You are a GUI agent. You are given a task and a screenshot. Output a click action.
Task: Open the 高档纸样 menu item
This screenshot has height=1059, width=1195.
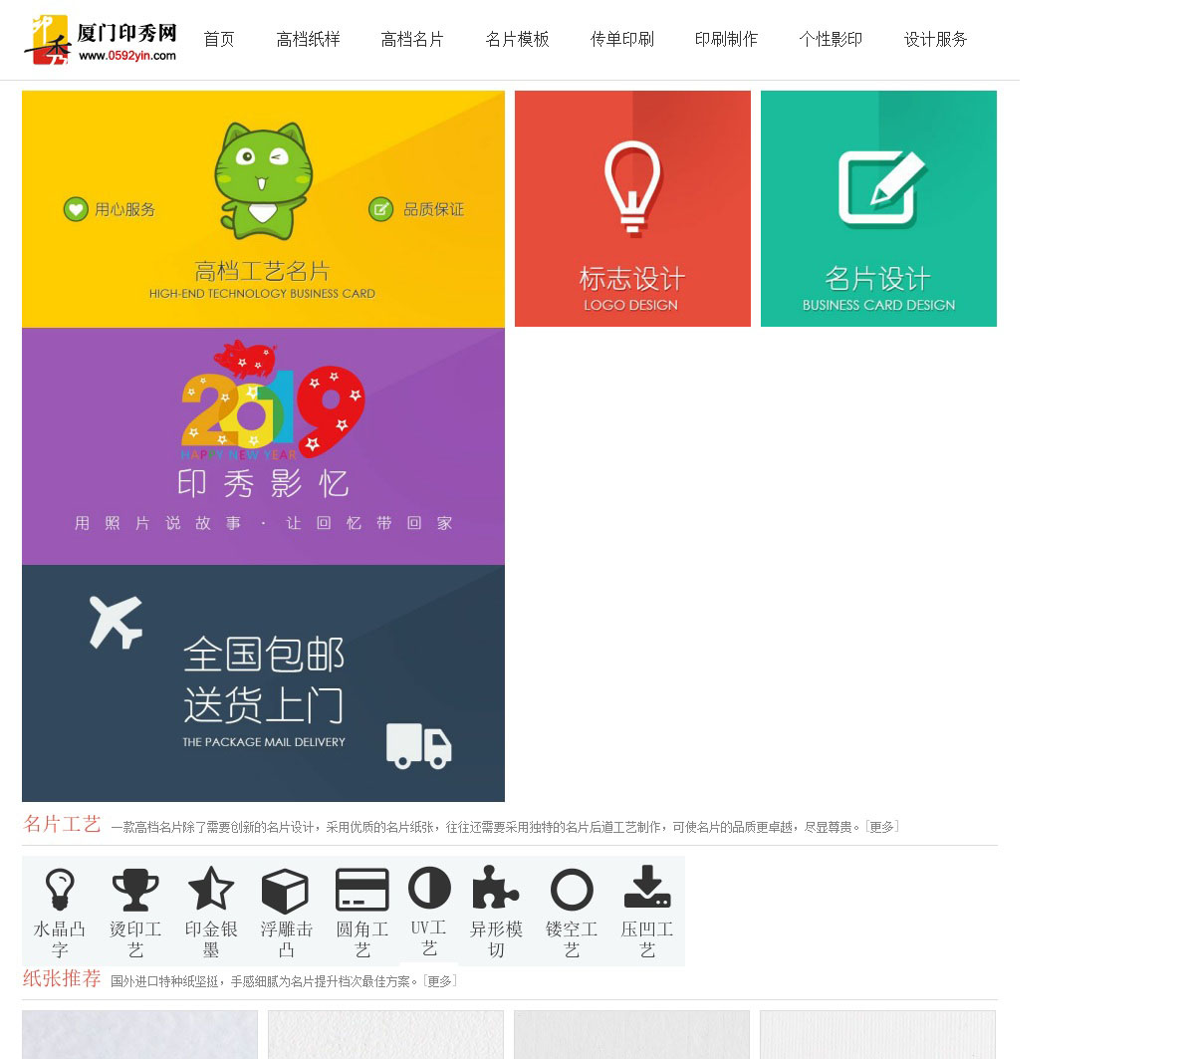click(309, 40)
